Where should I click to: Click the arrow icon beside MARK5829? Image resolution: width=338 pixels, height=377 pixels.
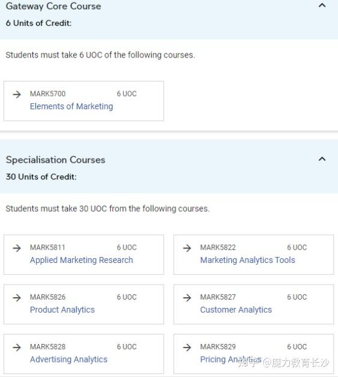(187, 347)
